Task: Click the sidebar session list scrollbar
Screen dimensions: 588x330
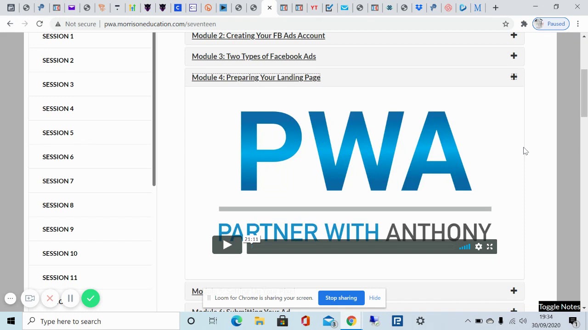Action: coord(154,110)
